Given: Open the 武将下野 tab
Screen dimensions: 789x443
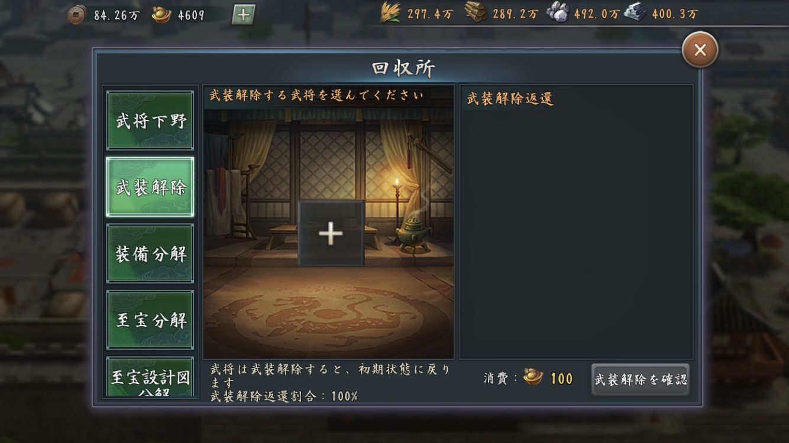Looking at the screenshot, I should click(150, 120).
